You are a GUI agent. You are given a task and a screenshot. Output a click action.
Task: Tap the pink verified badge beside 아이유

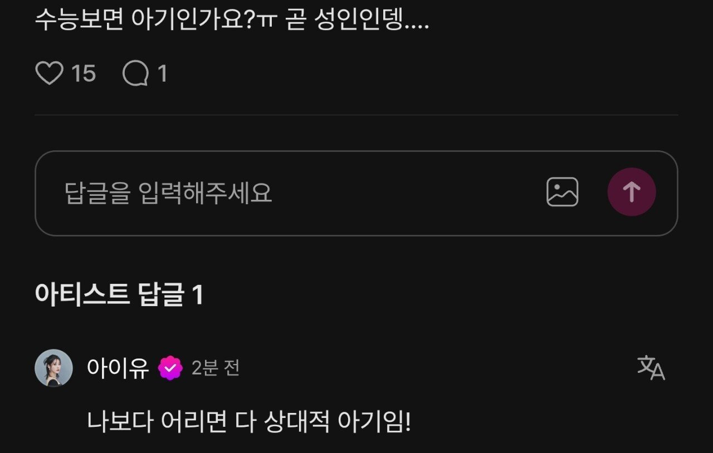170,368
